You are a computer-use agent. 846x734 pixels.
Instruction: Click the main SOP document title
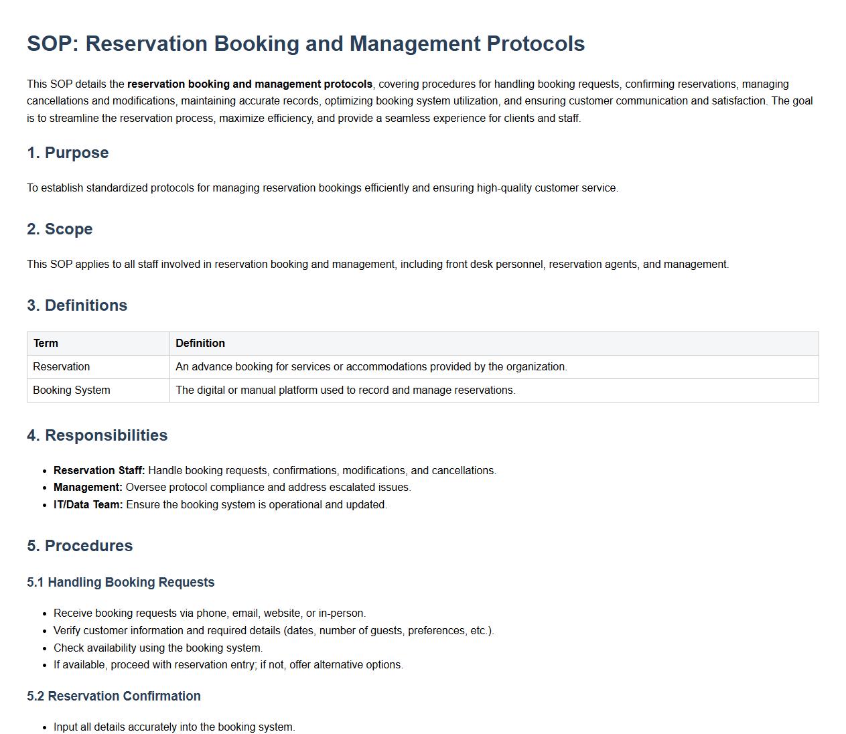click(305, 44)
